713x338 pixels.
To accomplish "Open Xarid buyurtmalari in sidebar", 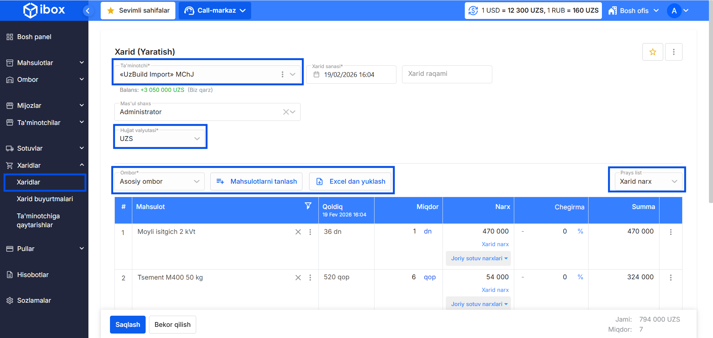I will (45, 199).
